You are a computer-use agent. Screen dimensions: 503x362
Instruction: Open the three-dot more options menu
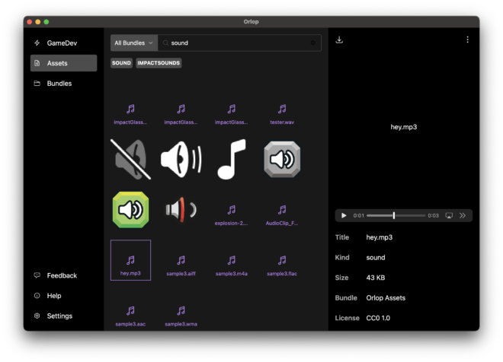tap(467, 40)
